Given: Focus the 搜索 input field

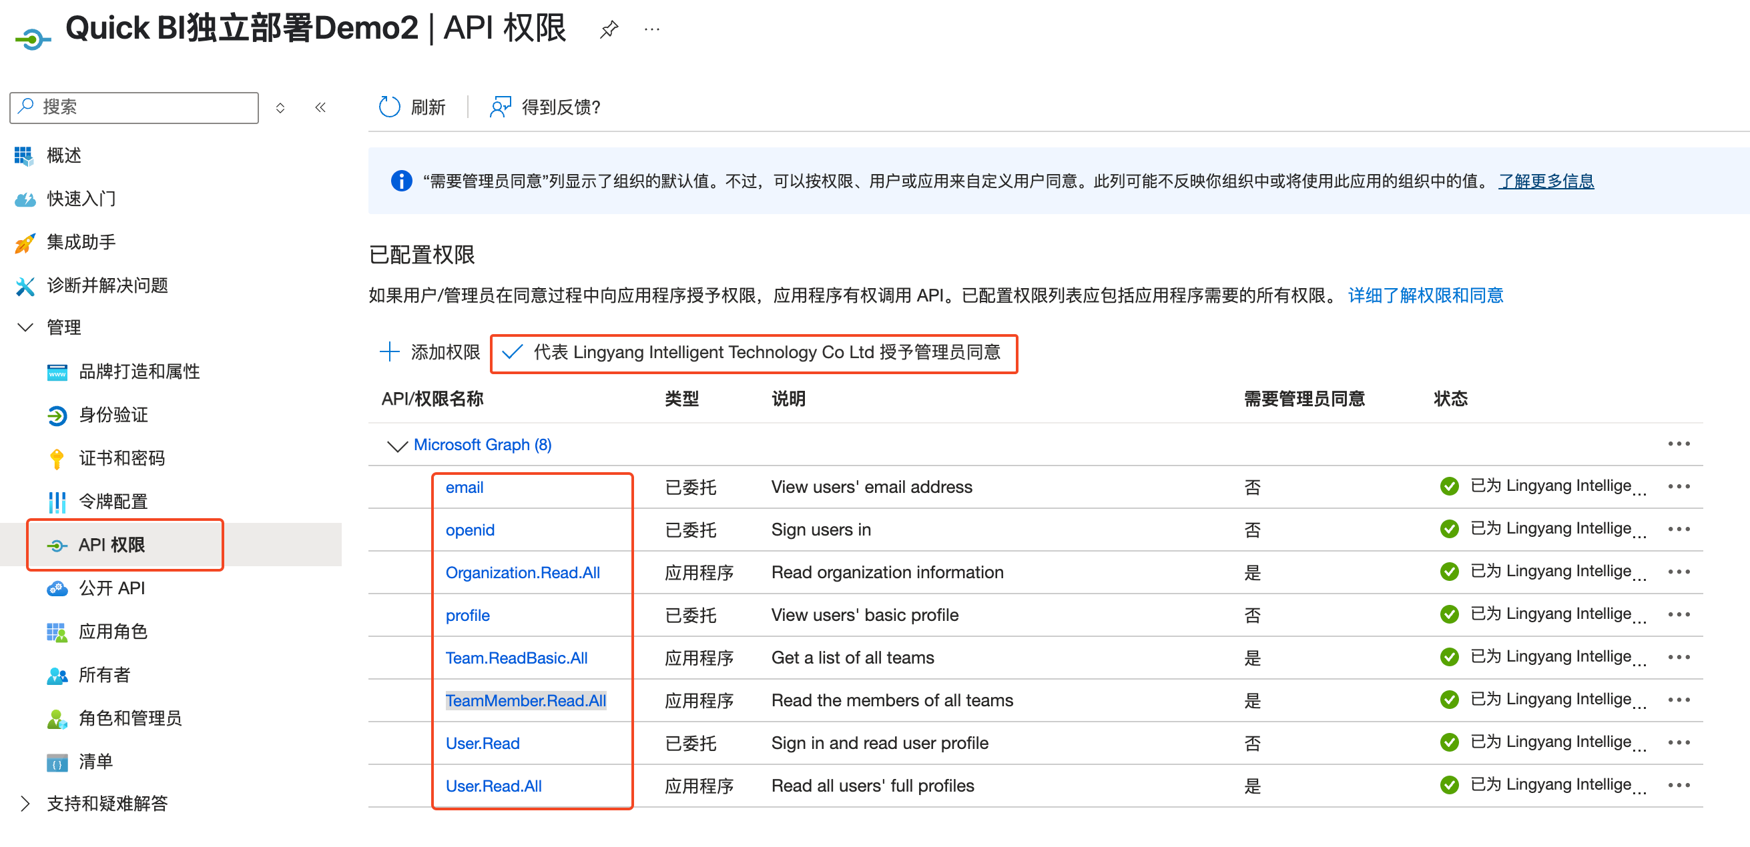Looking at the screenshot, I should click(x=134, y=107).
